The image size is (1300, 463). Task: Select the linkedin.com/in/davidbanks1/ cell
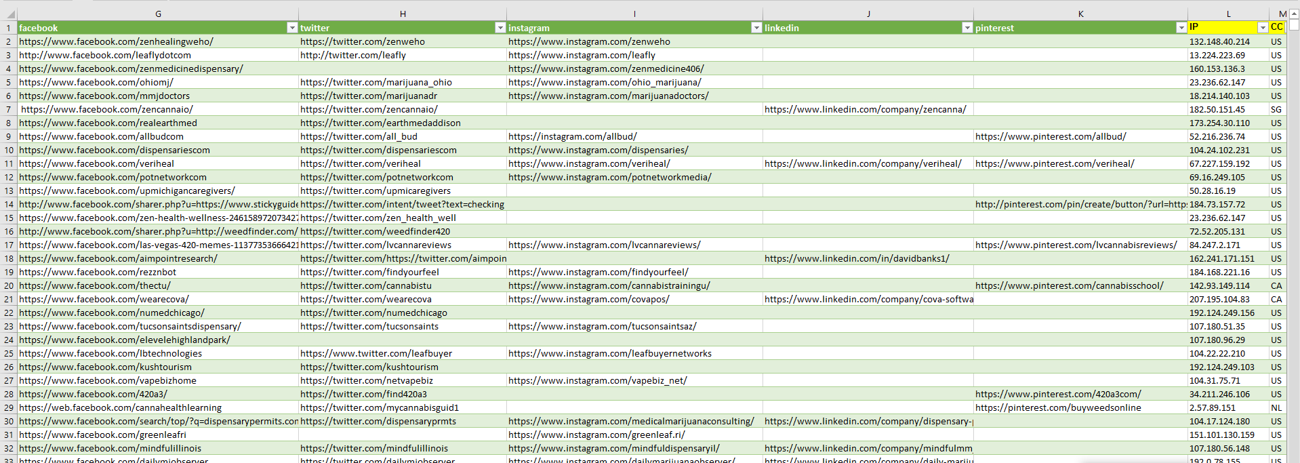868,258
